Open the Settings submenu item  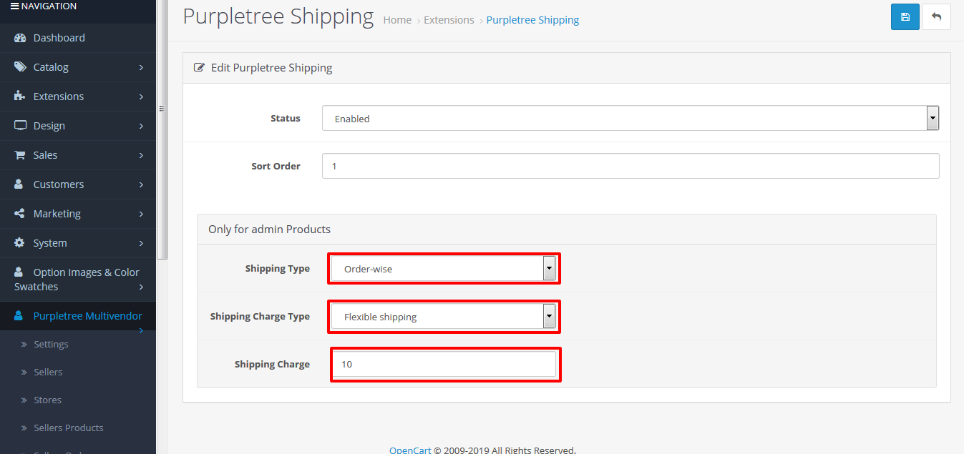click(x=51, y=345)
